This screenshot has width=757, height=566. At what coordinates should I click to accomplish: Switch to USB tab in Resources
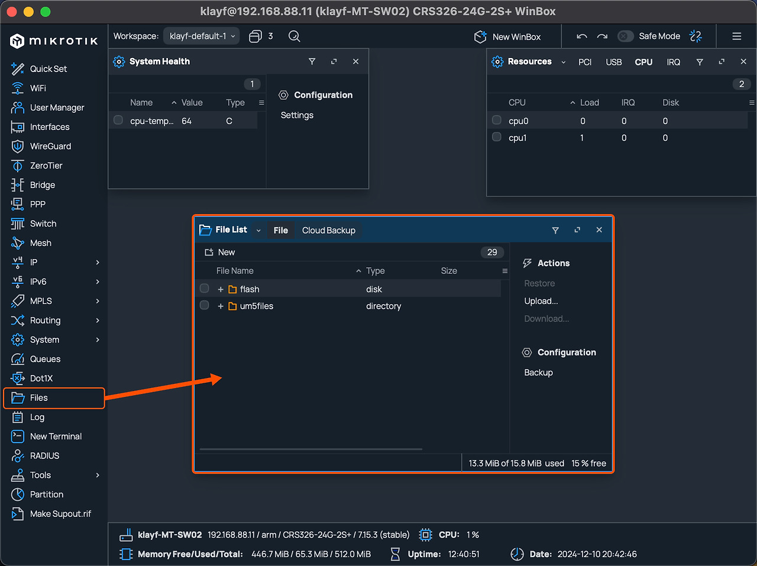(614, 62)
